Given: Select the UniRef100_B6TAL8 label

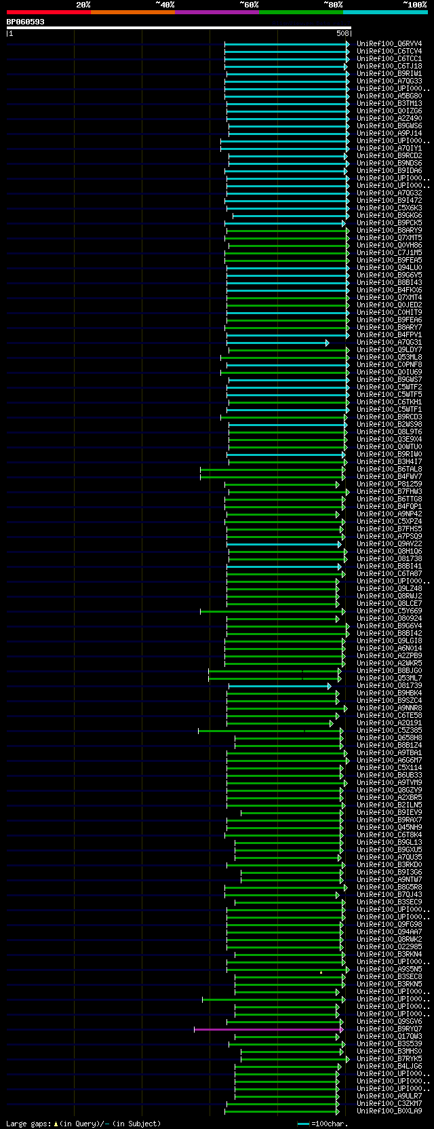Looking at the screenshot, I should pyautogui.click(x=389, y=470).
